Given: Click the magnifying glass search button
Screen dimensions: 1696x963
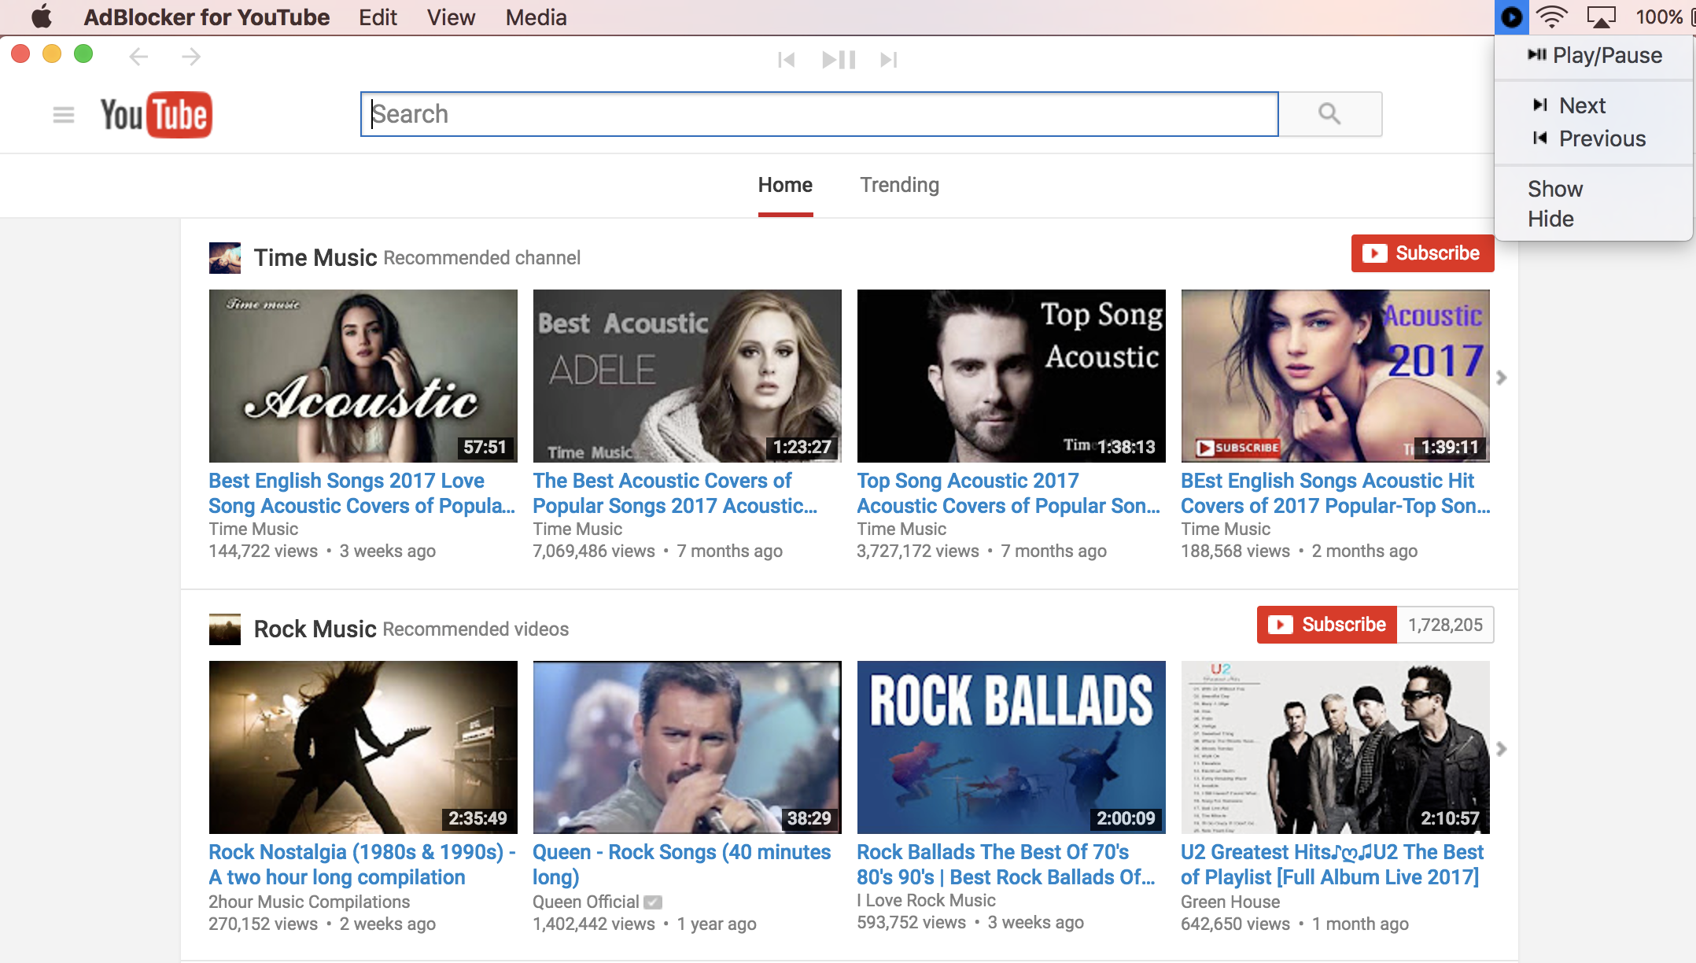Looking at the screenshot, I should [x=1329, y=114].
